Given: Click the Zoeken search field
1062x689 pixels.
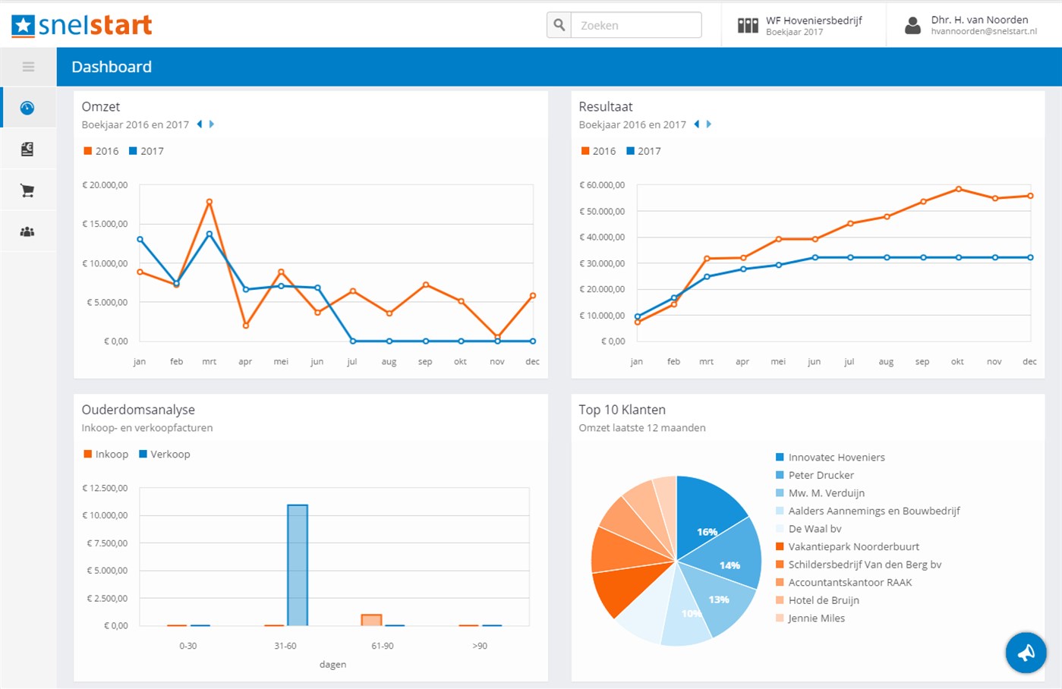Looking at the screenshot, I should [636, 25].
